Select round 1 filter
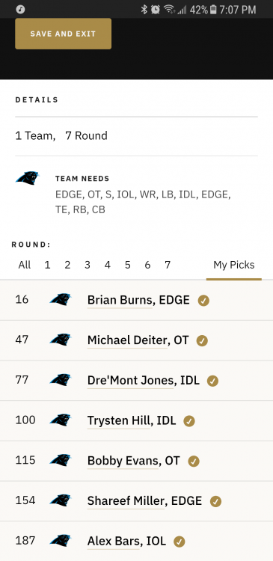Viewport: 273px width, 561px height. (47, 265)
